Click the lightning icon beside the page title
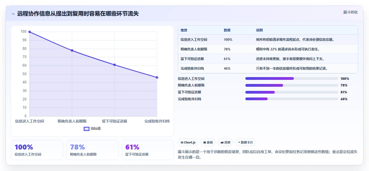Image resolution: width=369 pixels, height=171 pixels. pos(13,14)
